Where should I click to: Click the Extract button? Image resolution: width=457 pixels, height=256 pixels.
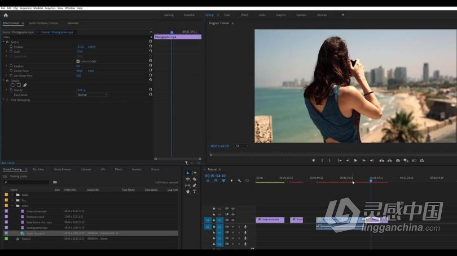pyautogui.click(x=390, y=160)
